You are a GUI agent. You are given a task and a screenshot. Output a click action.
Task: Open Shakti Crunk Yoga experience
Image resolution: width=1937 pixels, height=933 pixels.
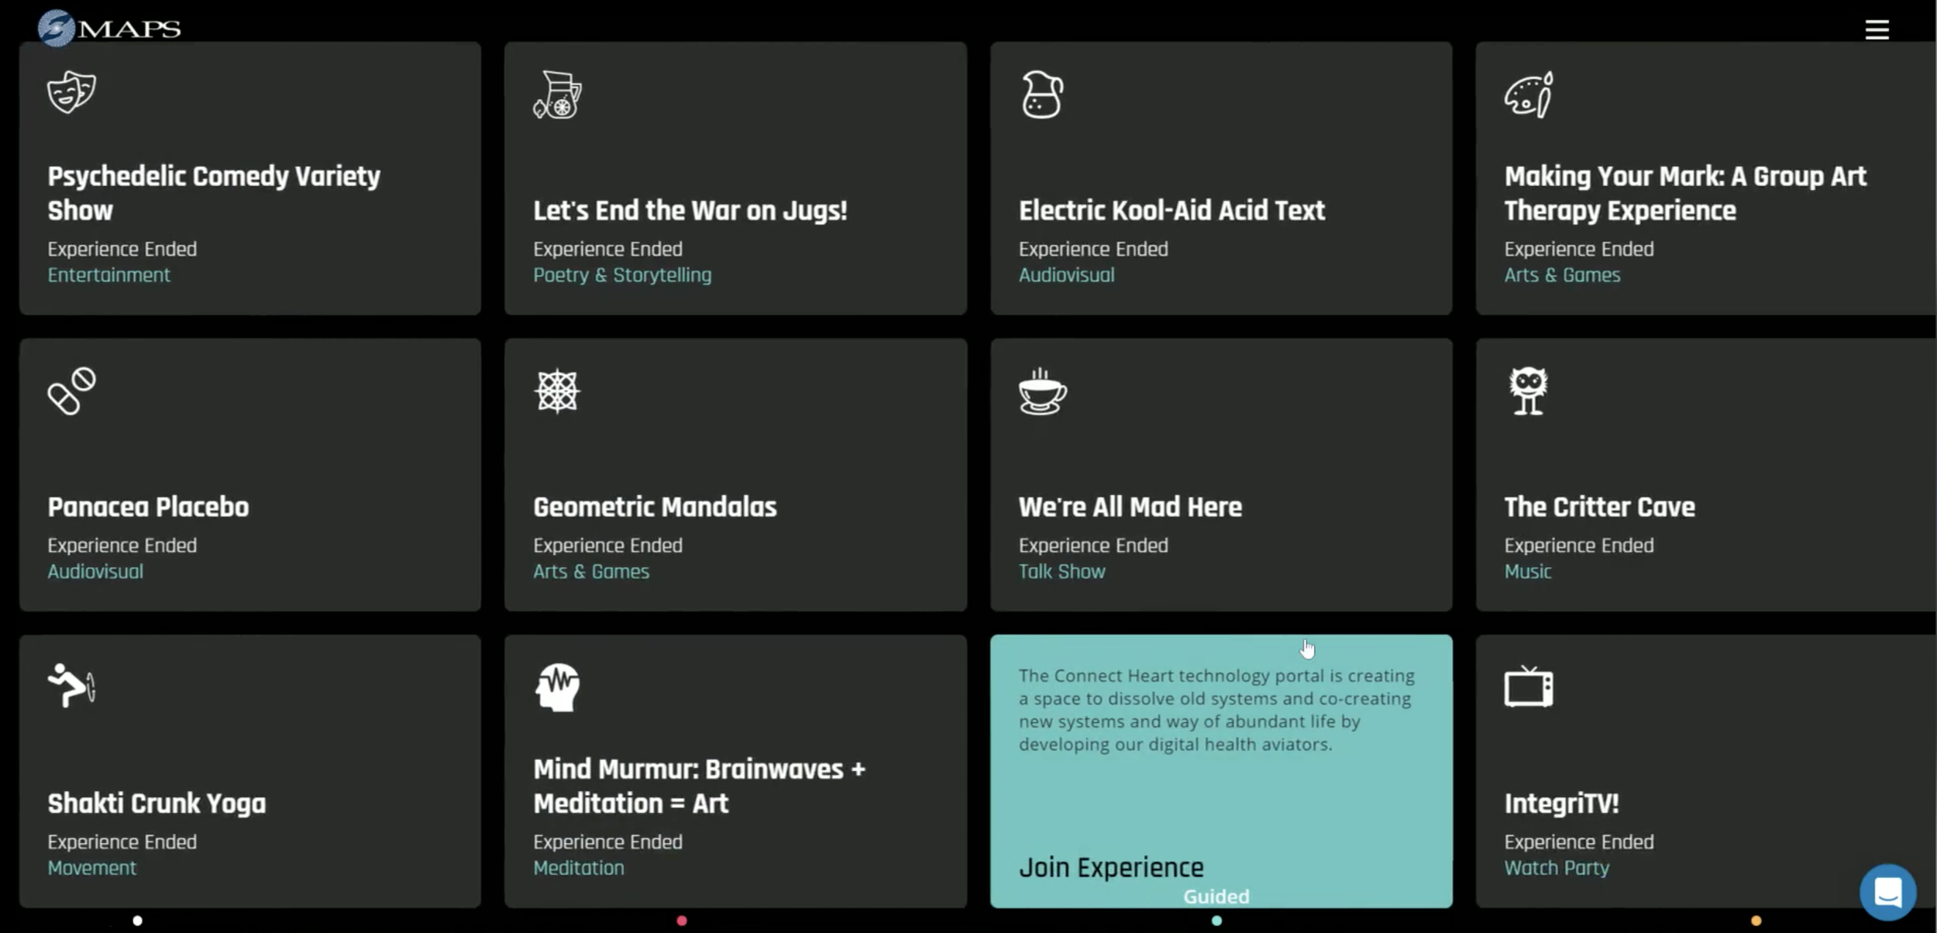tap(157, 804)
